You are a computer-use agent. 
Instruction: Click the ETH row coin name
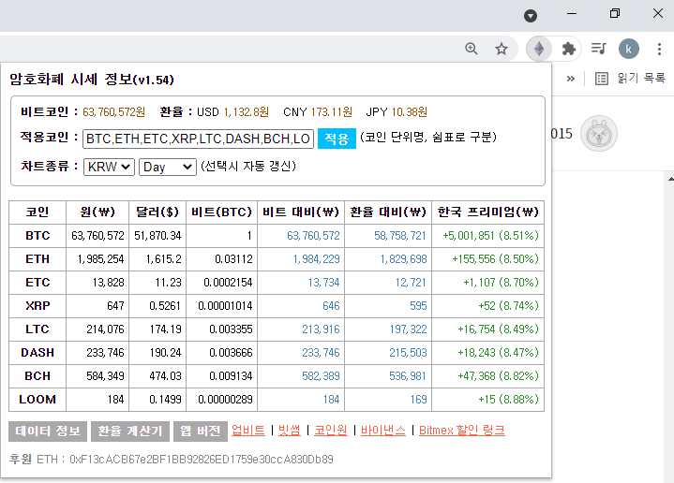point(37,259)
